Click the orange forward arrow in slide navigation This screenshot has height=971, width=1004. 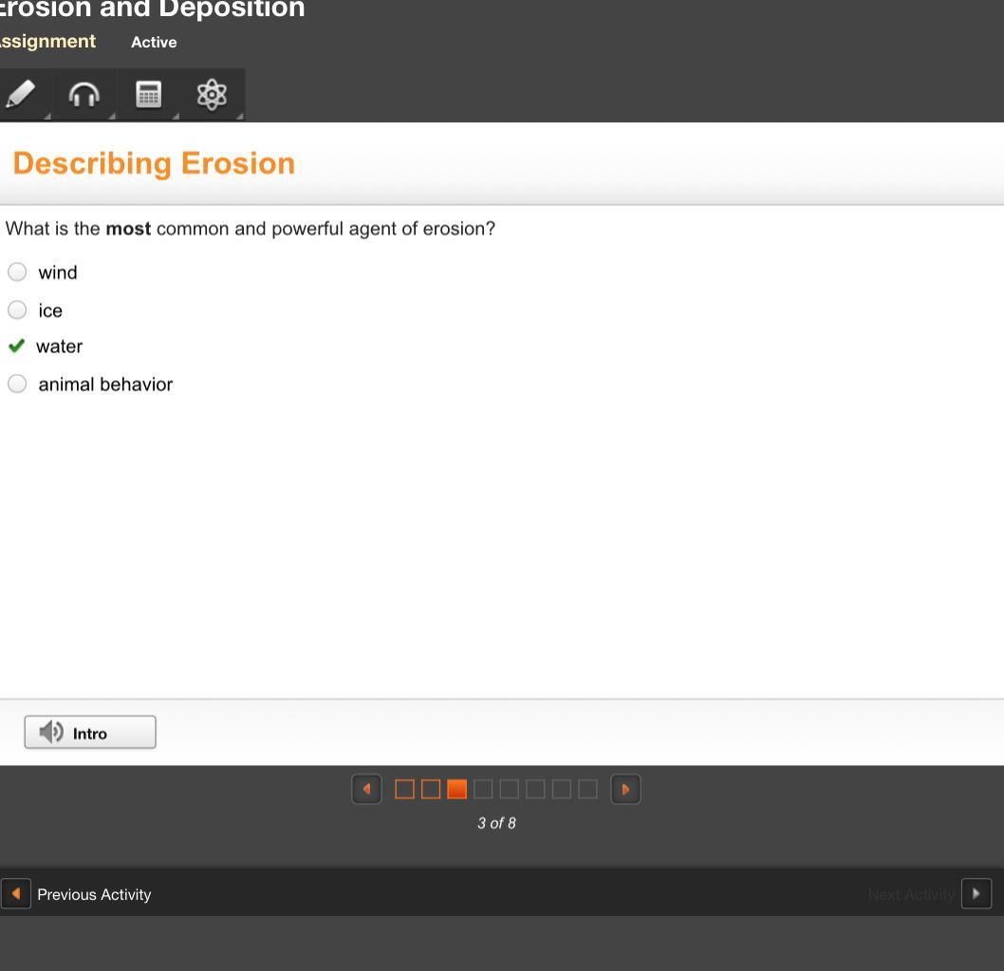(x=625, y=789)
